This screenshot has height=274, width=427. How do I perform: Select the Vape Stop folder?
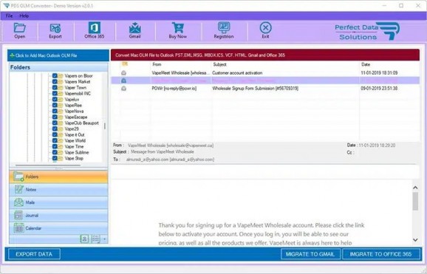74,158
